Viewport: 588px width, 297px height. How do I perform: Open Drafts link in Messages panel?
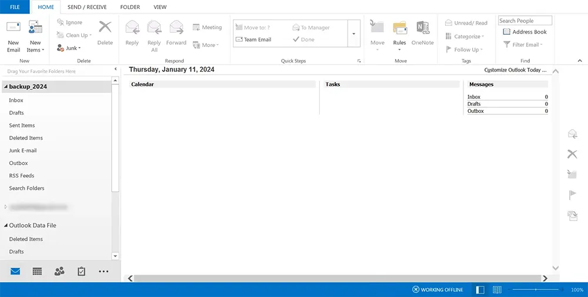[x=473, y=104]
